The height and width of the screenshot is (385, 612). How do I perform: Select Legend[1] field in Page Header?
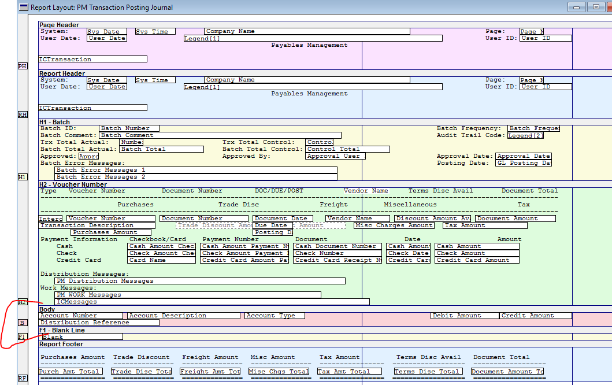click(313, 38)
